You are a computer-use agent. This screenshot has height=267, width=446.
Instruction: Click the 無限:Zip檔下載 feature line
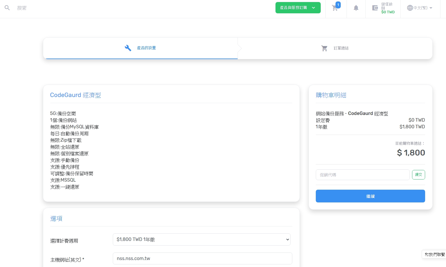(66, 140)
